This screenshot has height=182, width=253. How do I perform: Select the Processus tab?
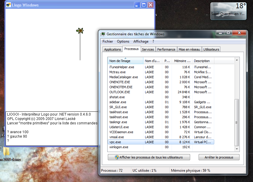[x=131, y=49]
